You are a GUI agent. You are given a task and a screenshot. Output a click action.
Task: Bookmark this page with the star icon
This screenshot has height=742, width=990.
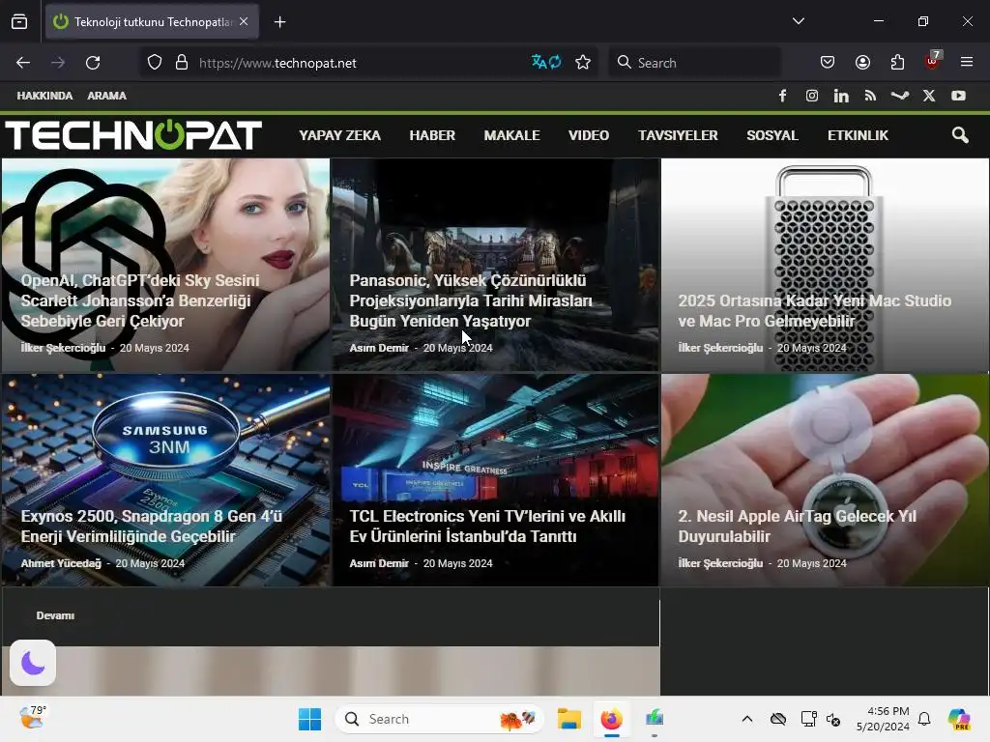pyautogui.click(x=583, y=62)
